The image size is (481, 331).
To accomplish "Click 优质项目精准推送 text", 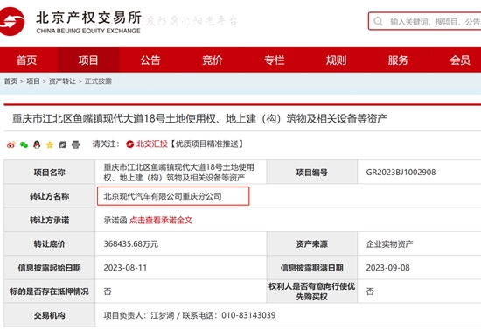I will click(206, 144).
